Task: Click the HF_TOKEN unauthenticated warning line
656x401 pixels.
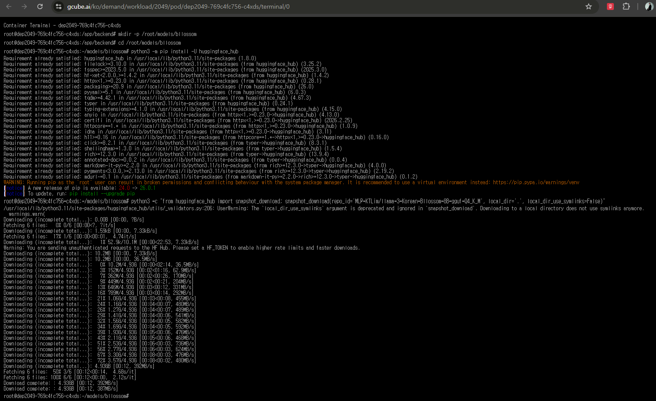Action: tap(182, 248)
